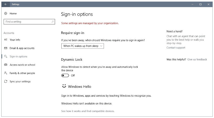Click the Contact support link

(x=176, y=48)
